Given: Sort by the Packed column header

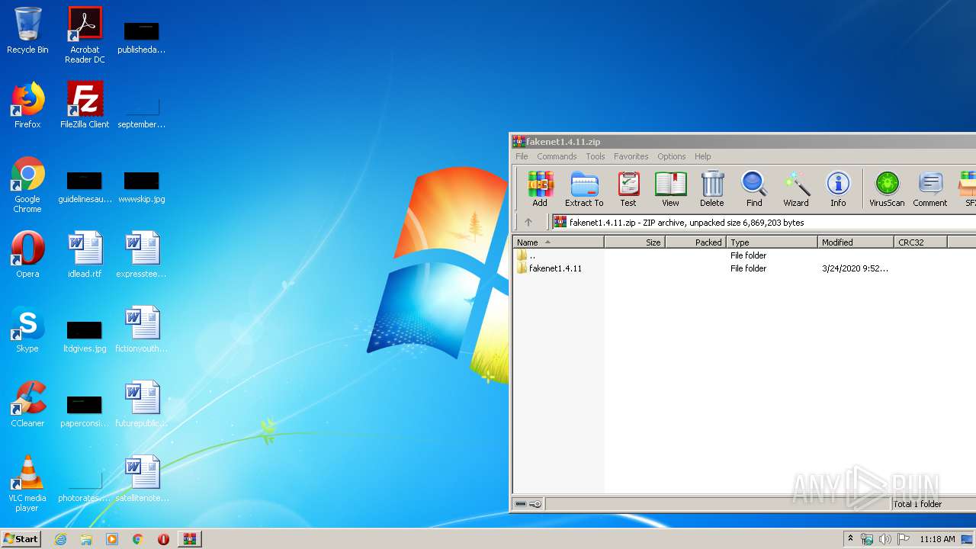Looking at the screenshot, I should [696, 242].
